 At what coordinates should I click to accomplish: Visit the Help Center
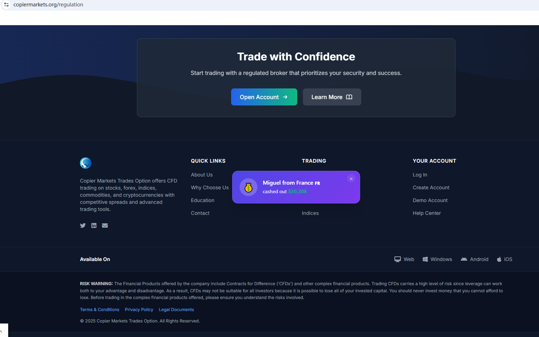point(427,213)
